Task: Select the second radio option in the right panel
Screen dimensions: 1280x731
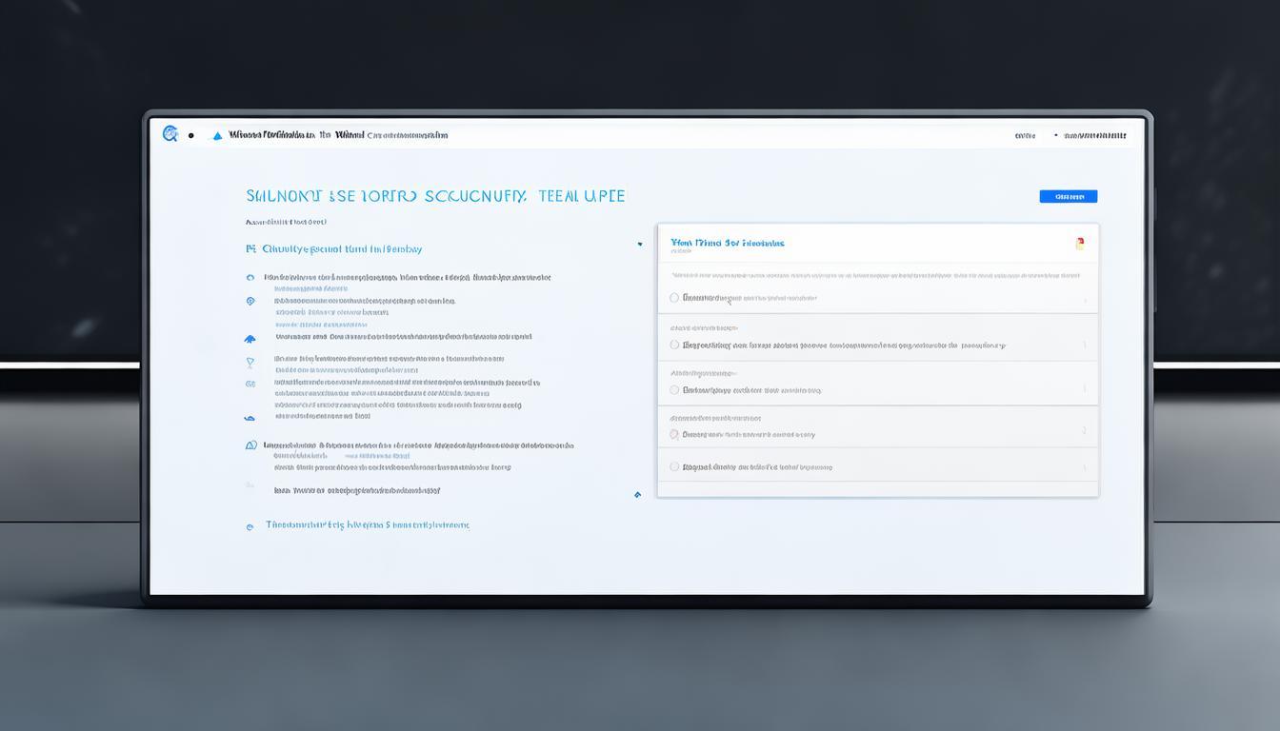Action: point(674,346)
